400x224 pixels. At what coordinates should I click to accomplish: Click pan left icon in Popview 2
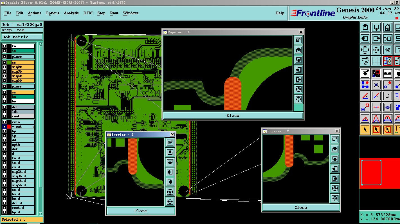tap(335, 169)
